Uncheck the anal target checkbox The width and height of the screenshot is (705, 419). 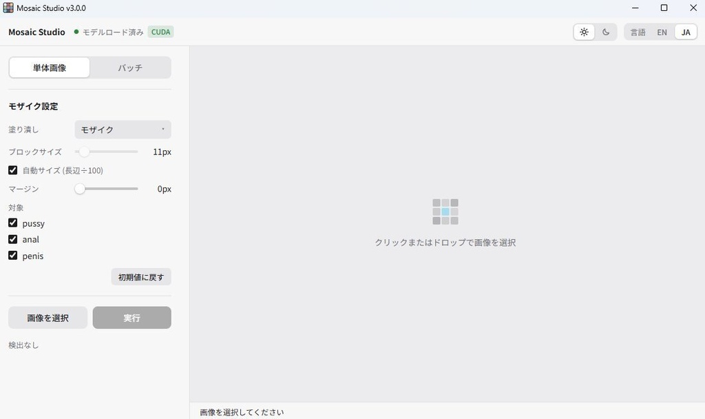[12, 239]
